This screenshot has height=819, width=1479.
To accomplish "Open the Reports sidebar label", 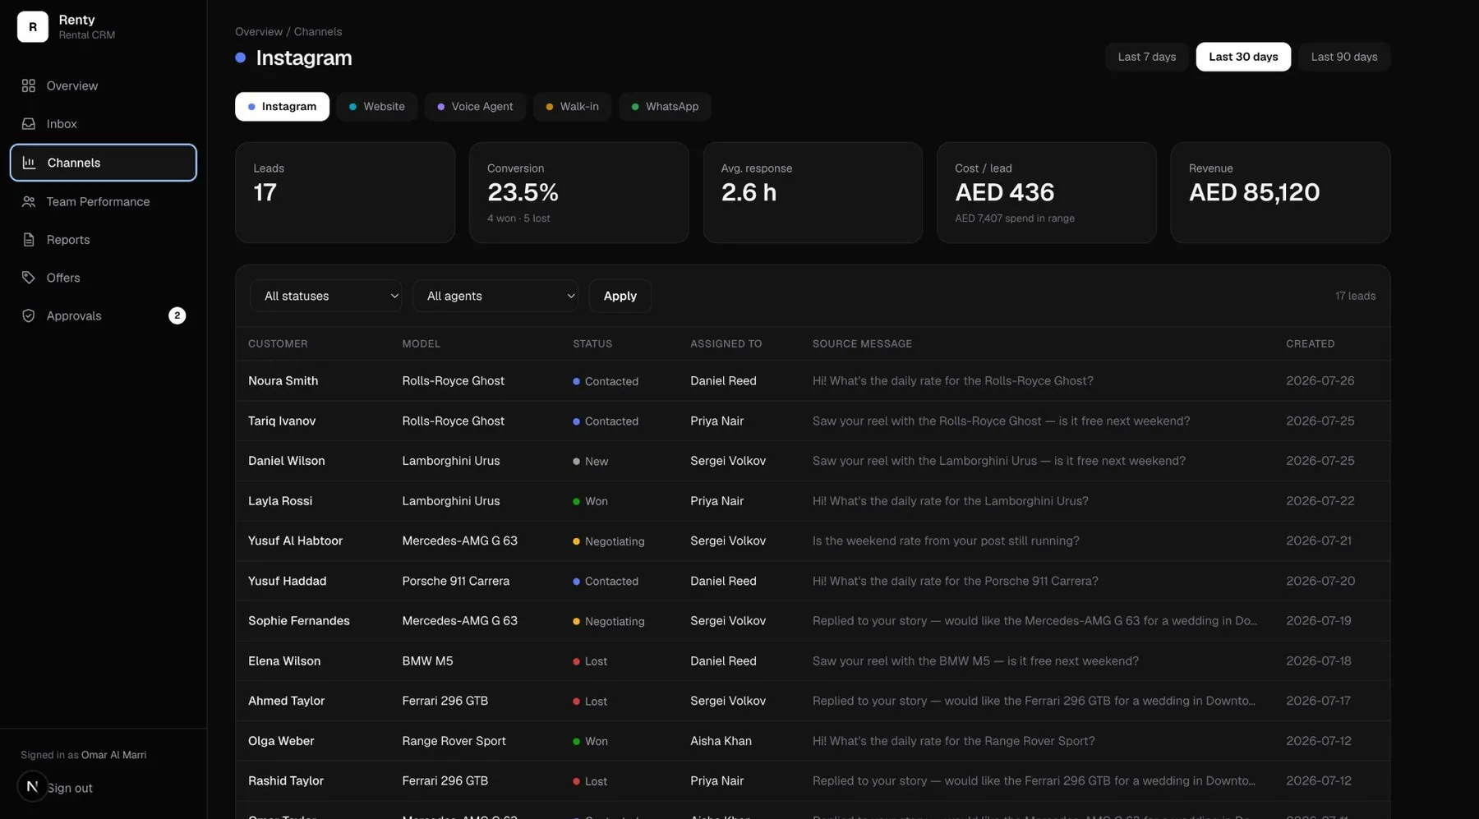I will tap(68, 240).
